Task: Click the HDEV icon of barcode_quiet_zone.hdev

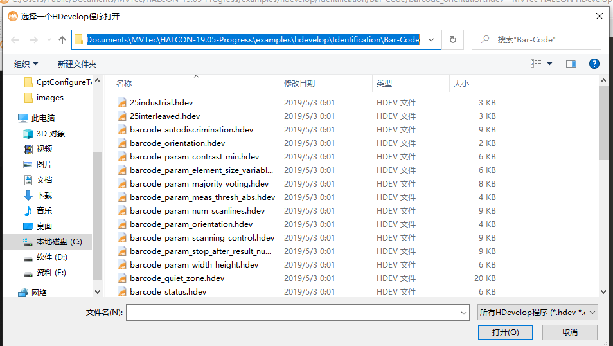Action: tap(122, 278)
